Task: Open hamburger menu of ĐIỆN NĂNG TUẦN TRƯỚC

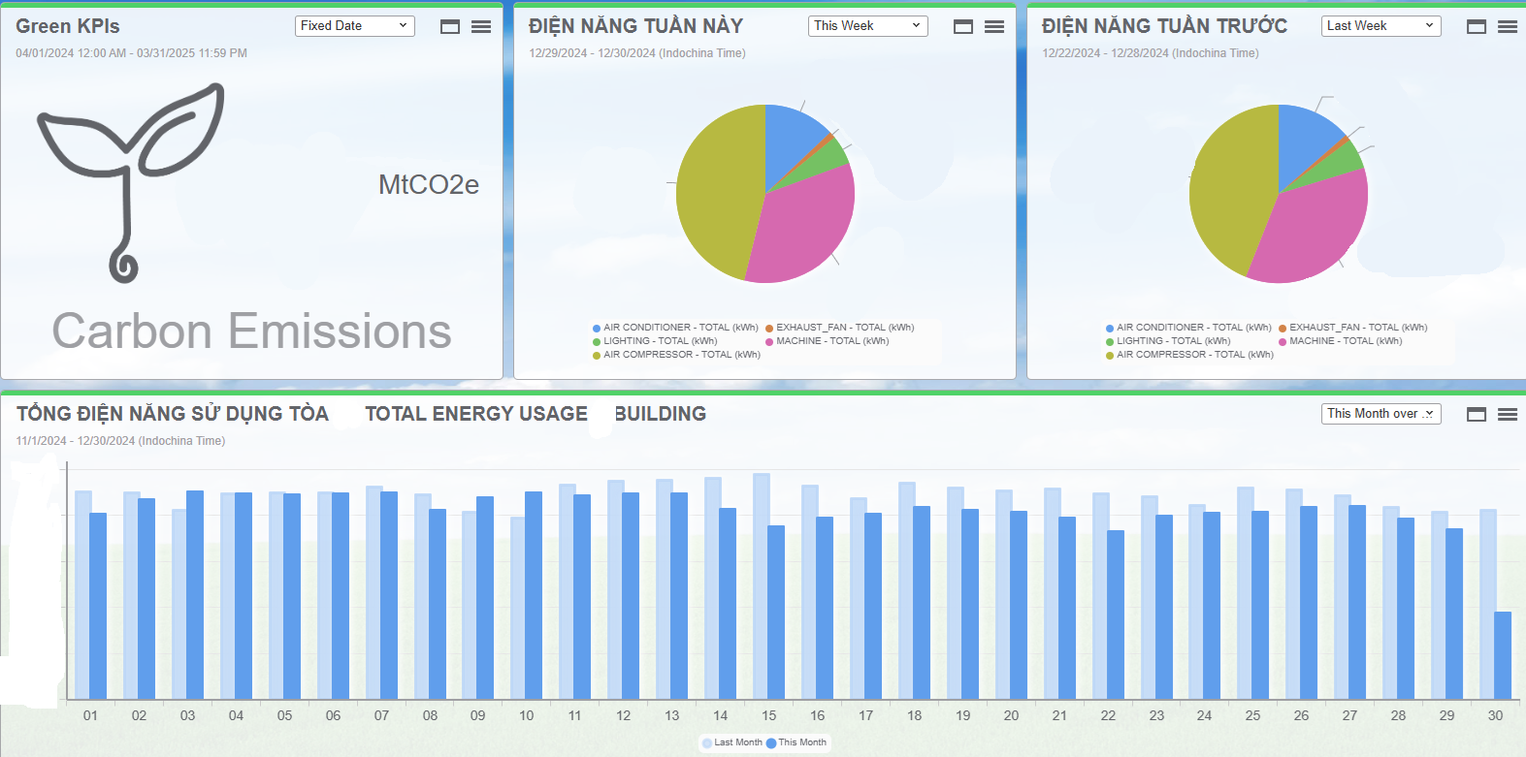Action: point(1508,27)
